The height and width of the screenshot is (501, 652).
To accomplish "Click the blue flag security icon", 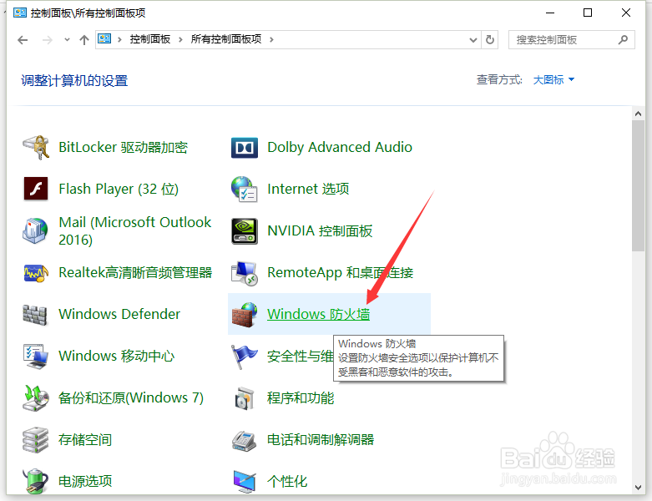I will click(x=244, y=357).
